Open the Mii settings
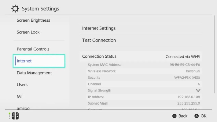 [20, 97]
